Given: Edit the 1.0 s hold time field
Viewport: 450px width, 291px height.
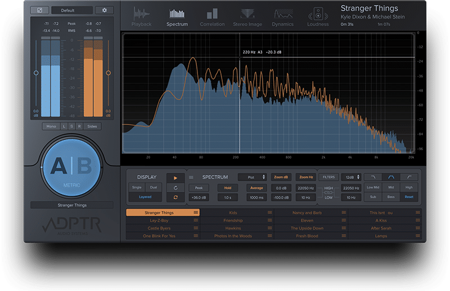Looking at the screenshot, I should tap(228, 198).
